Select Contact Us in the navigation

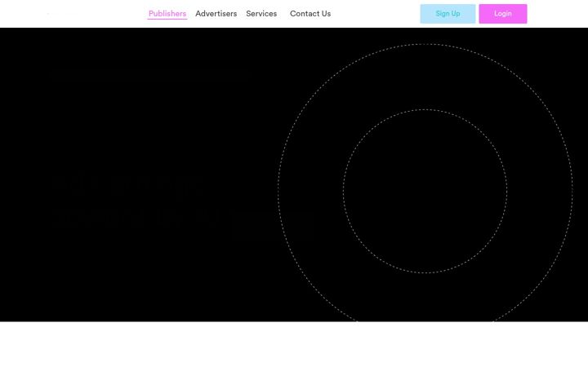[310, 14]
